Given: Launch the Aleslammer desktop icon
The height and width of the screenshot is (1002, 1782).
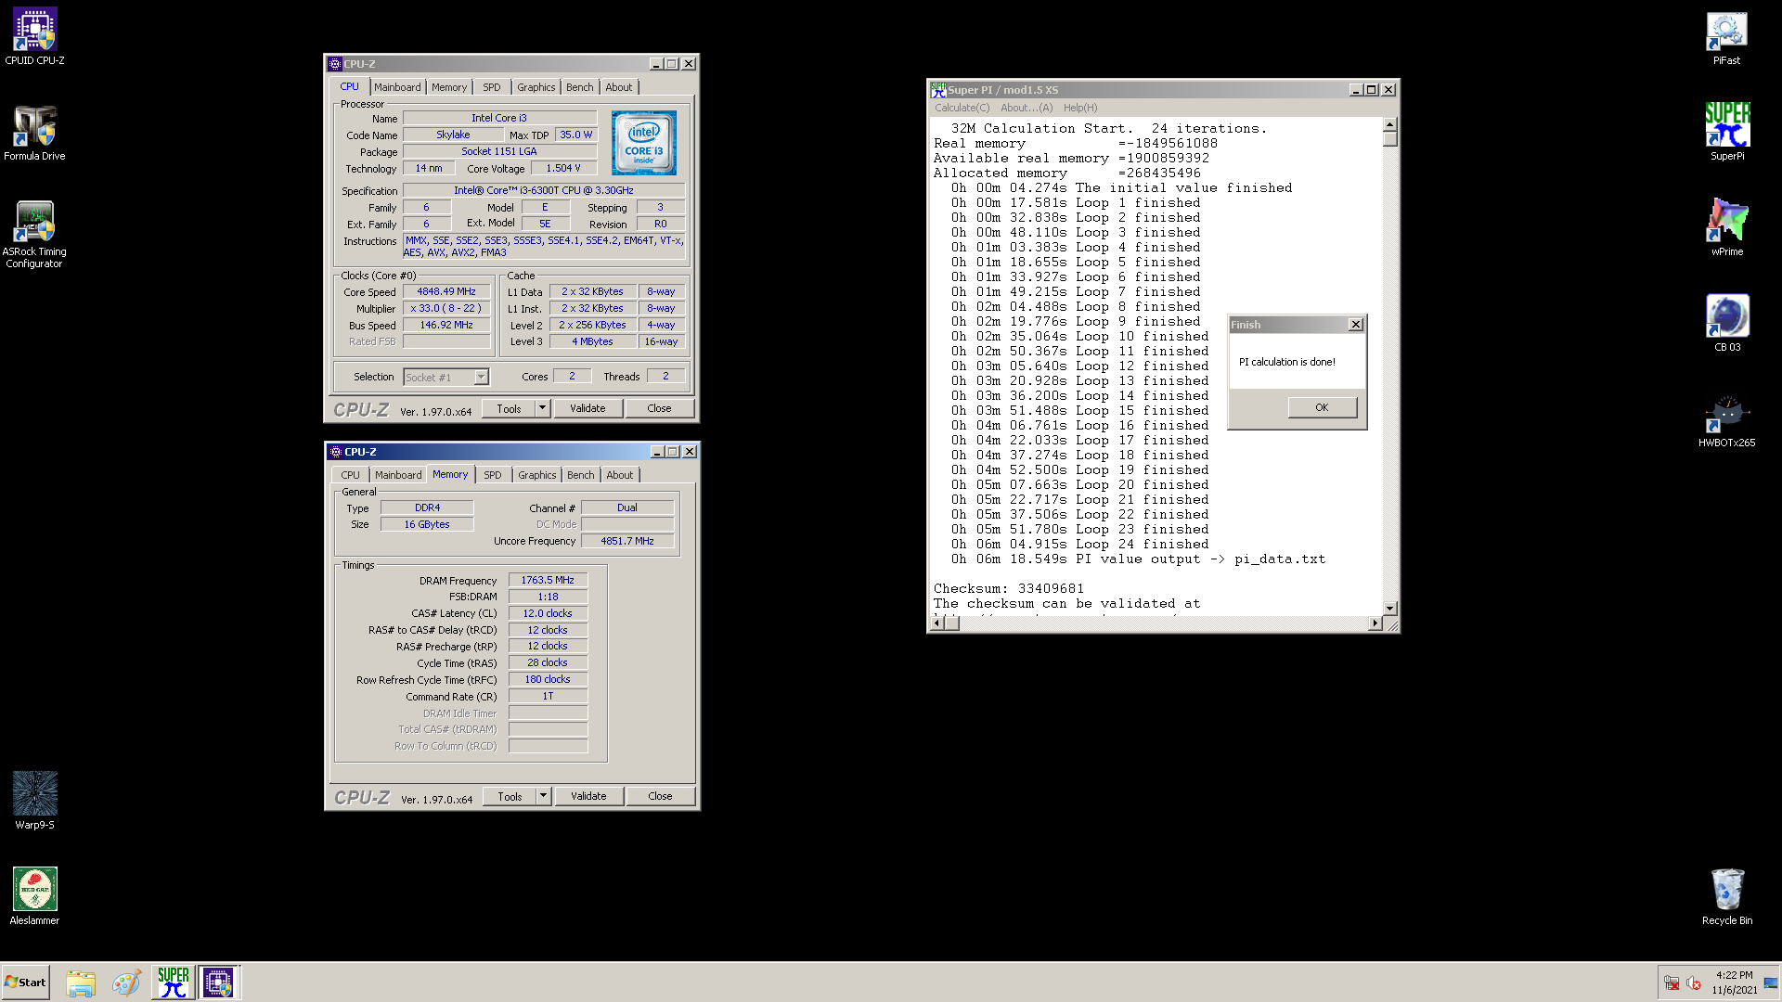Looking at the screenshot, I should [34, 895].
